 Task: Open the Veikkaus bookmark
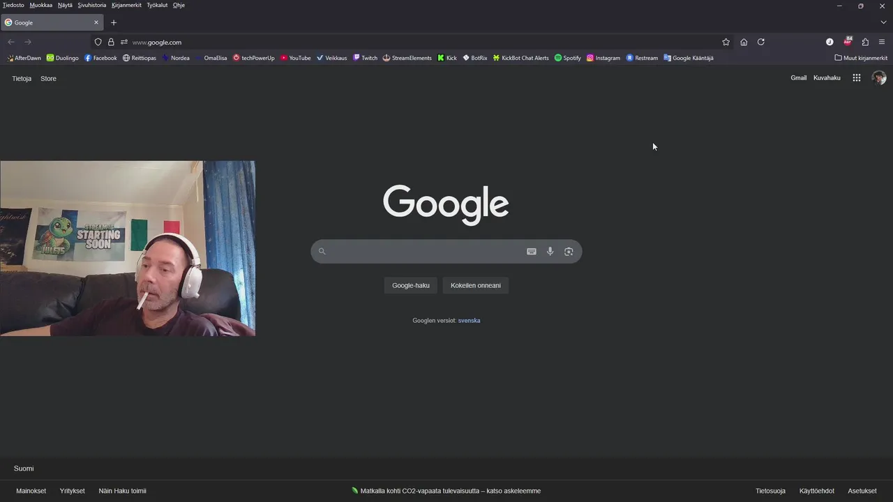click(332, 58)
